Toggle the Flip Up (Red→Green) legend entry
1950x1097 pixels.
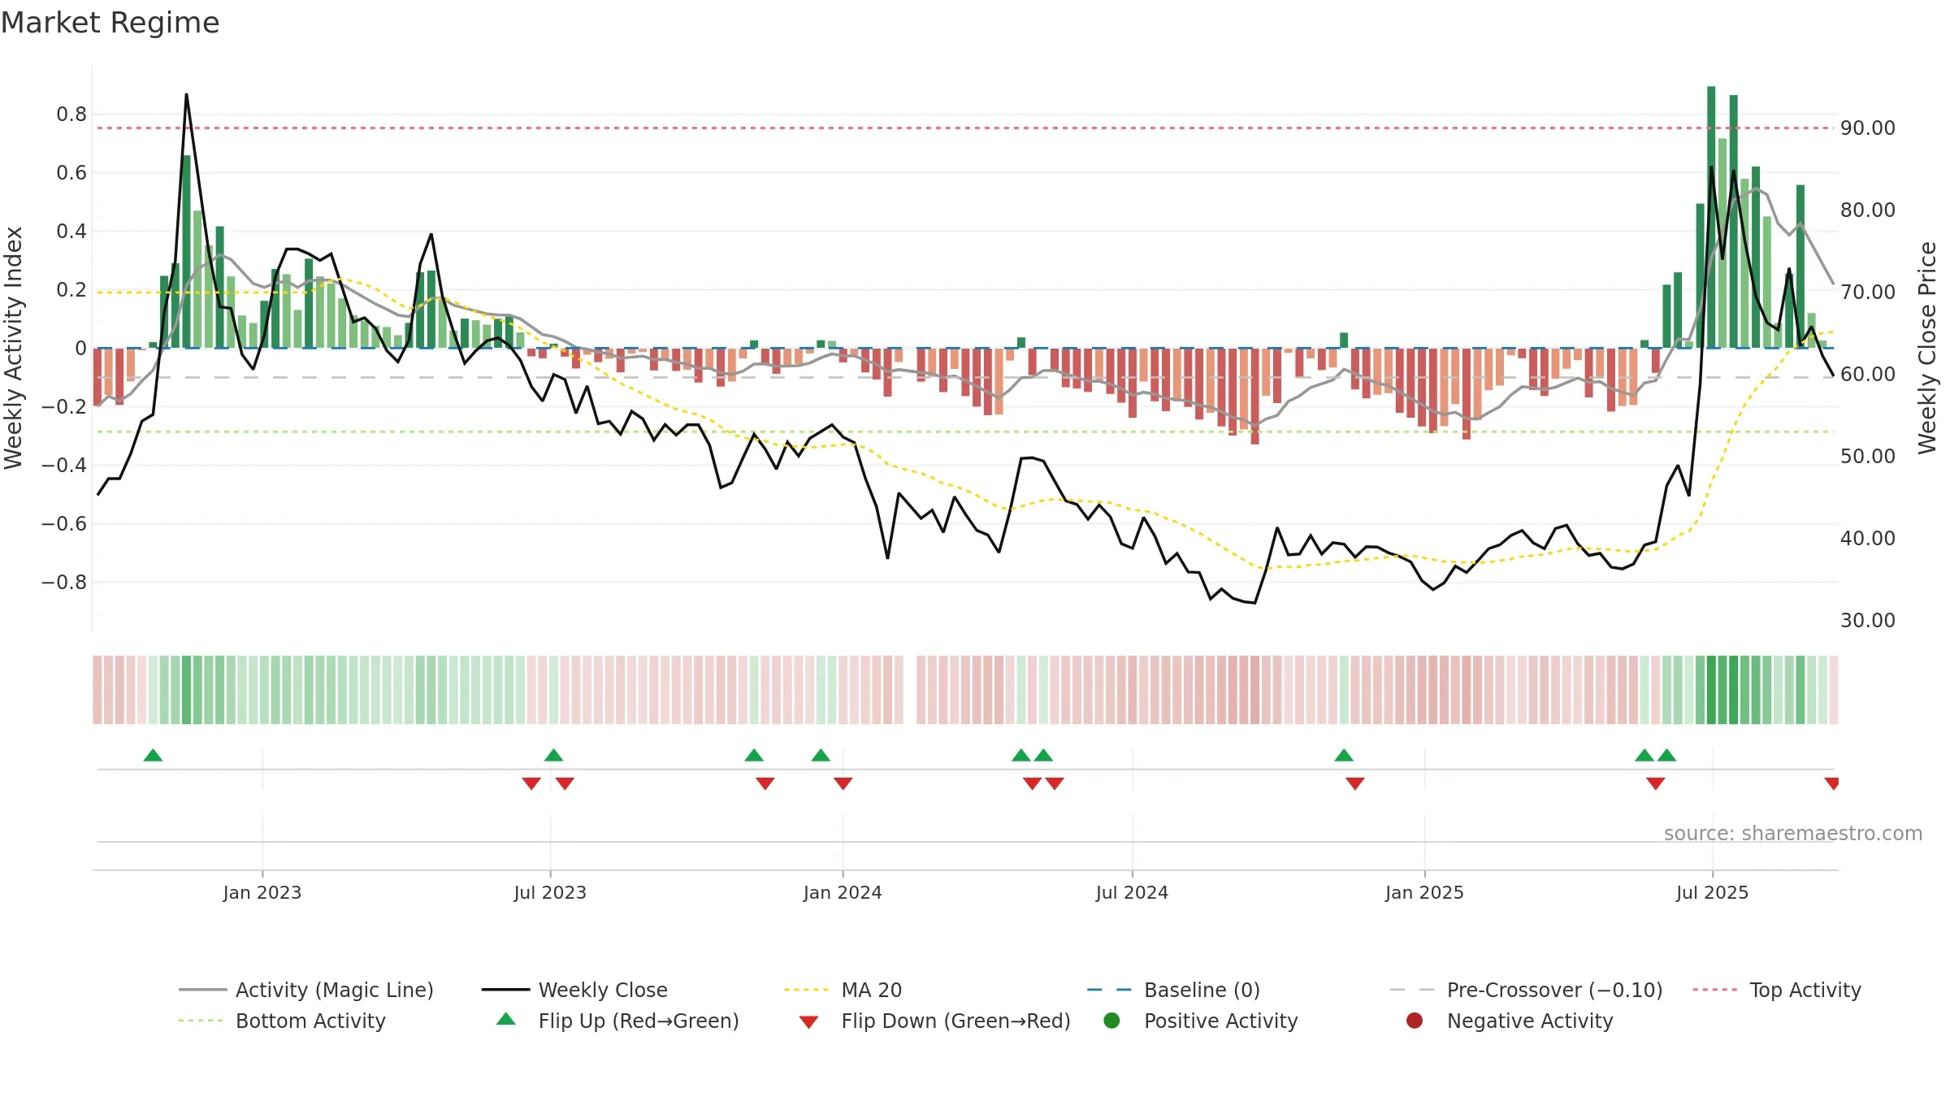617,1021
